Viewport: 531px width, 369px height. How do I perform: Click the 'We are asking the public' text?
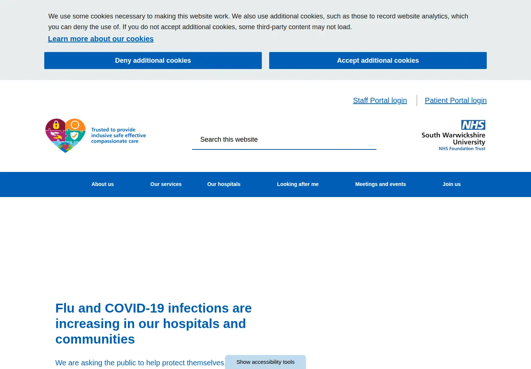coord(140,363)
